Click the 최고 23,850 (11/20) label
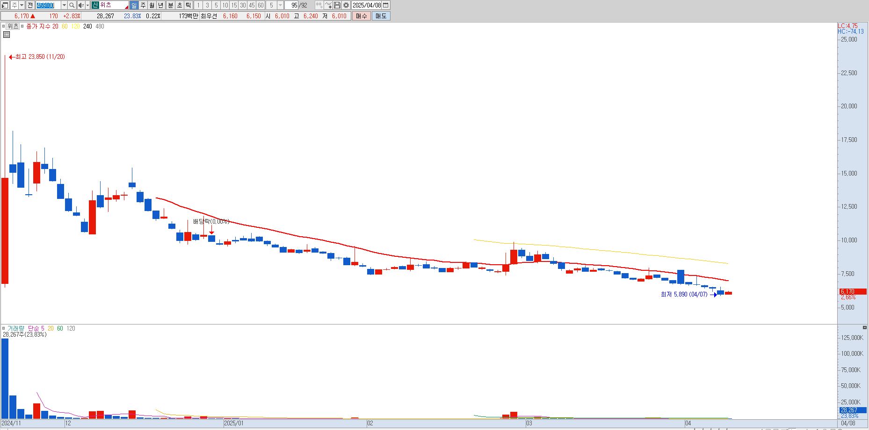Viewport: 869px width, 430px height. pos(40,56)
